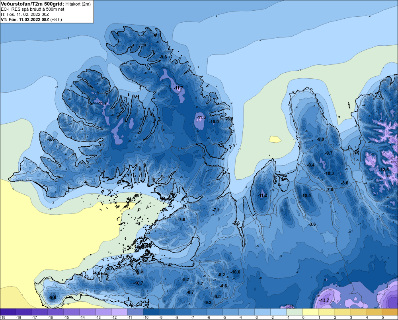Click the -4.7 temperature value
Screen dimensions: 398x320
[126, 175]
